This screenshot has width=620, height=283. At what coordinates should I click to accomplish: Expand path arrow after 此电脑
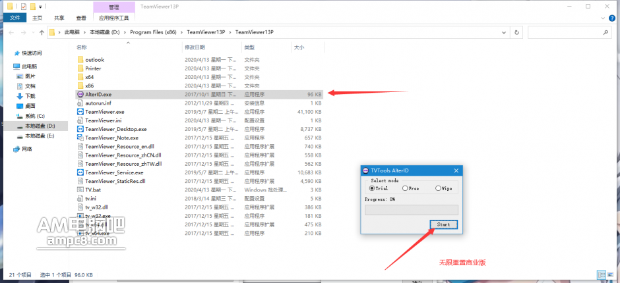(84, 32)
